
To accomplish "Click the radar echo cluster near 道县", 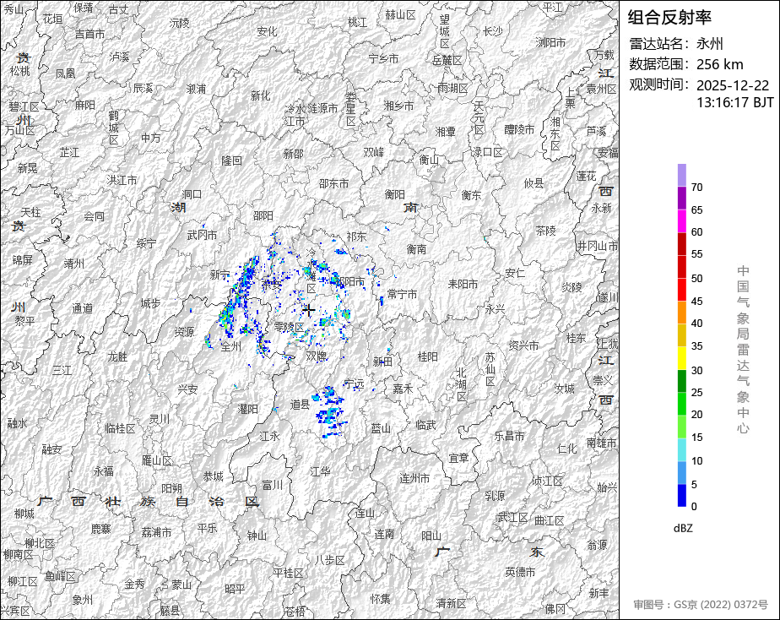I will [329, 411].
